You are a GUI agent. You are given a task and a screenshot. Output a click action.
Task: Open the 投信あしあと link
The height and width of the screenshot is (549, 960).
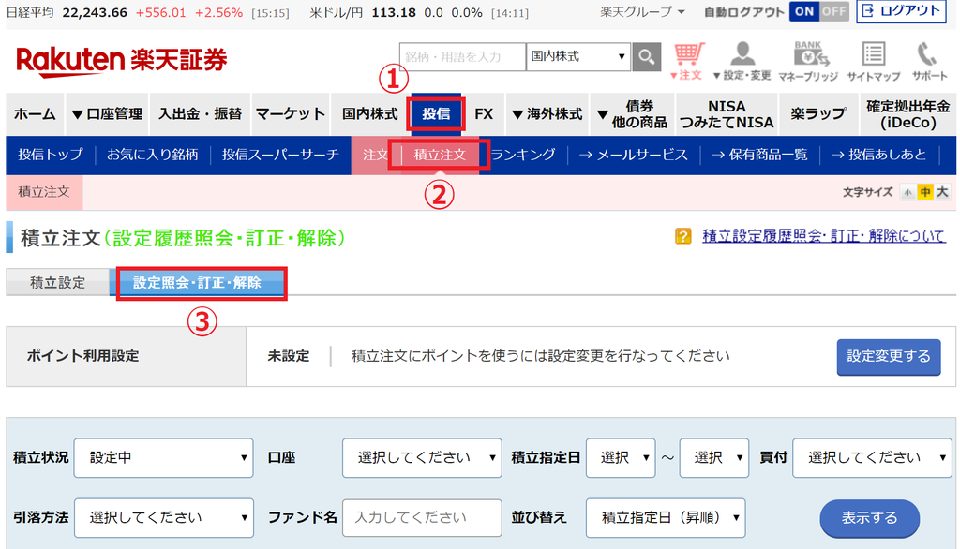[878, 155]
